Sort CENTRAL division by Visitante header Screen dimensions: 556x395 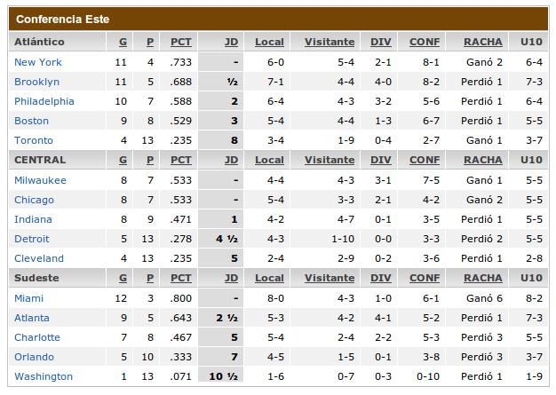click(330, 160)
